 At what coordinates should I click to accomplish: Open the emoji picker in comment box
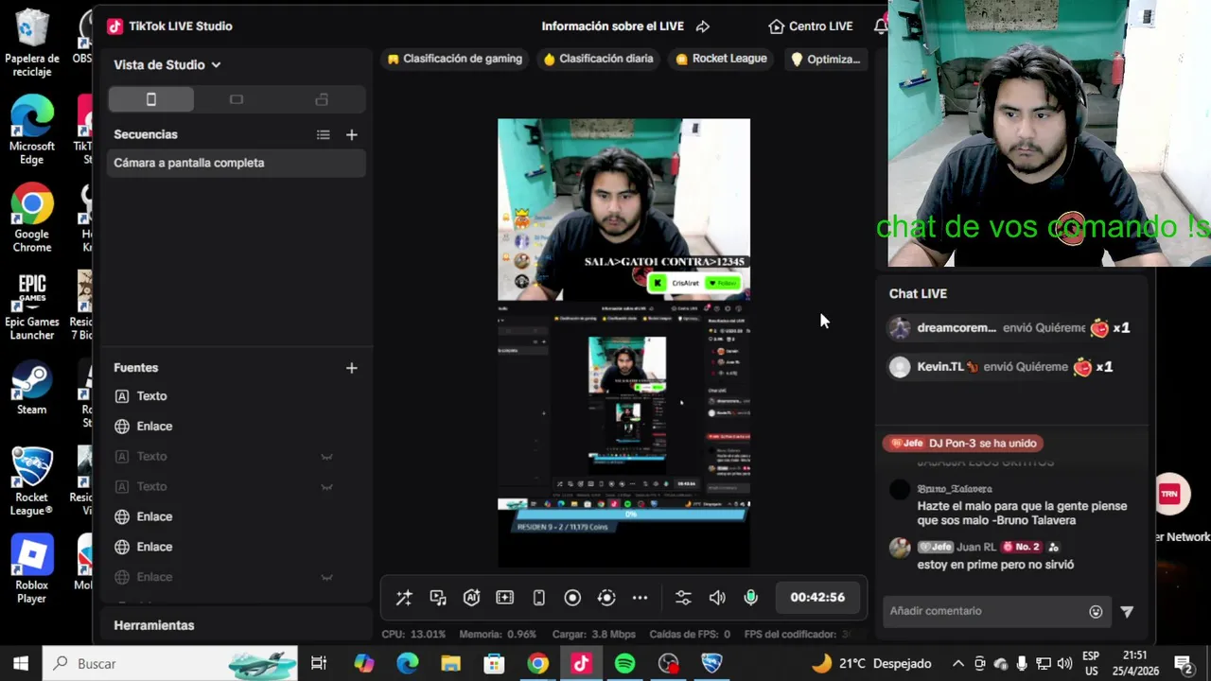[1096, 612]
